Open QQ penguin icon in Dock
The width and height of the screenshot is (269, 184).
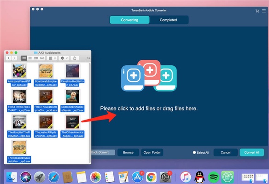(199, 177)
